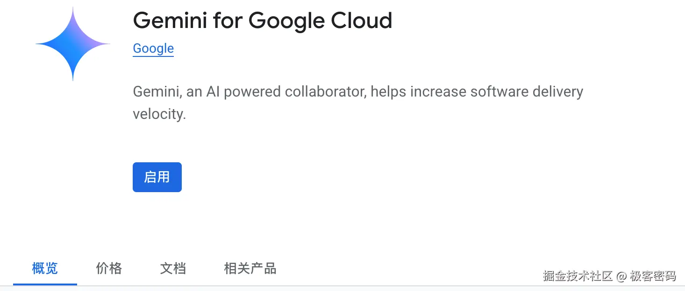Image resolution: width=685 pixels, height=291 pixels.
Task: Click the empty area right of 相关产品
Action: [397, 269]
